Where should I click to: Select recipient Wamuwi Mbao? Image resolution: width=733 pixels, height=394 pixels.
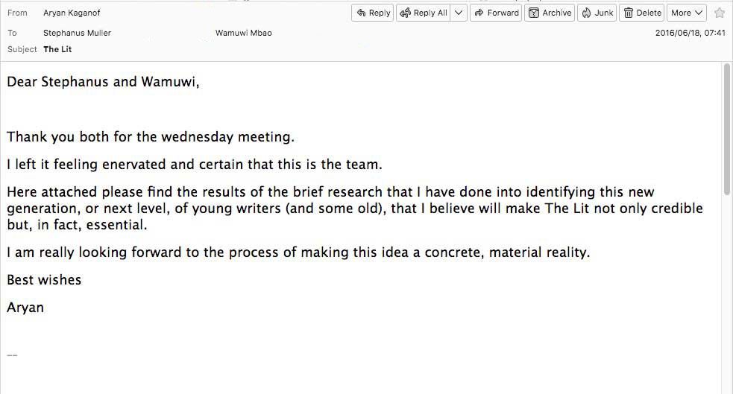pos(243,33)
